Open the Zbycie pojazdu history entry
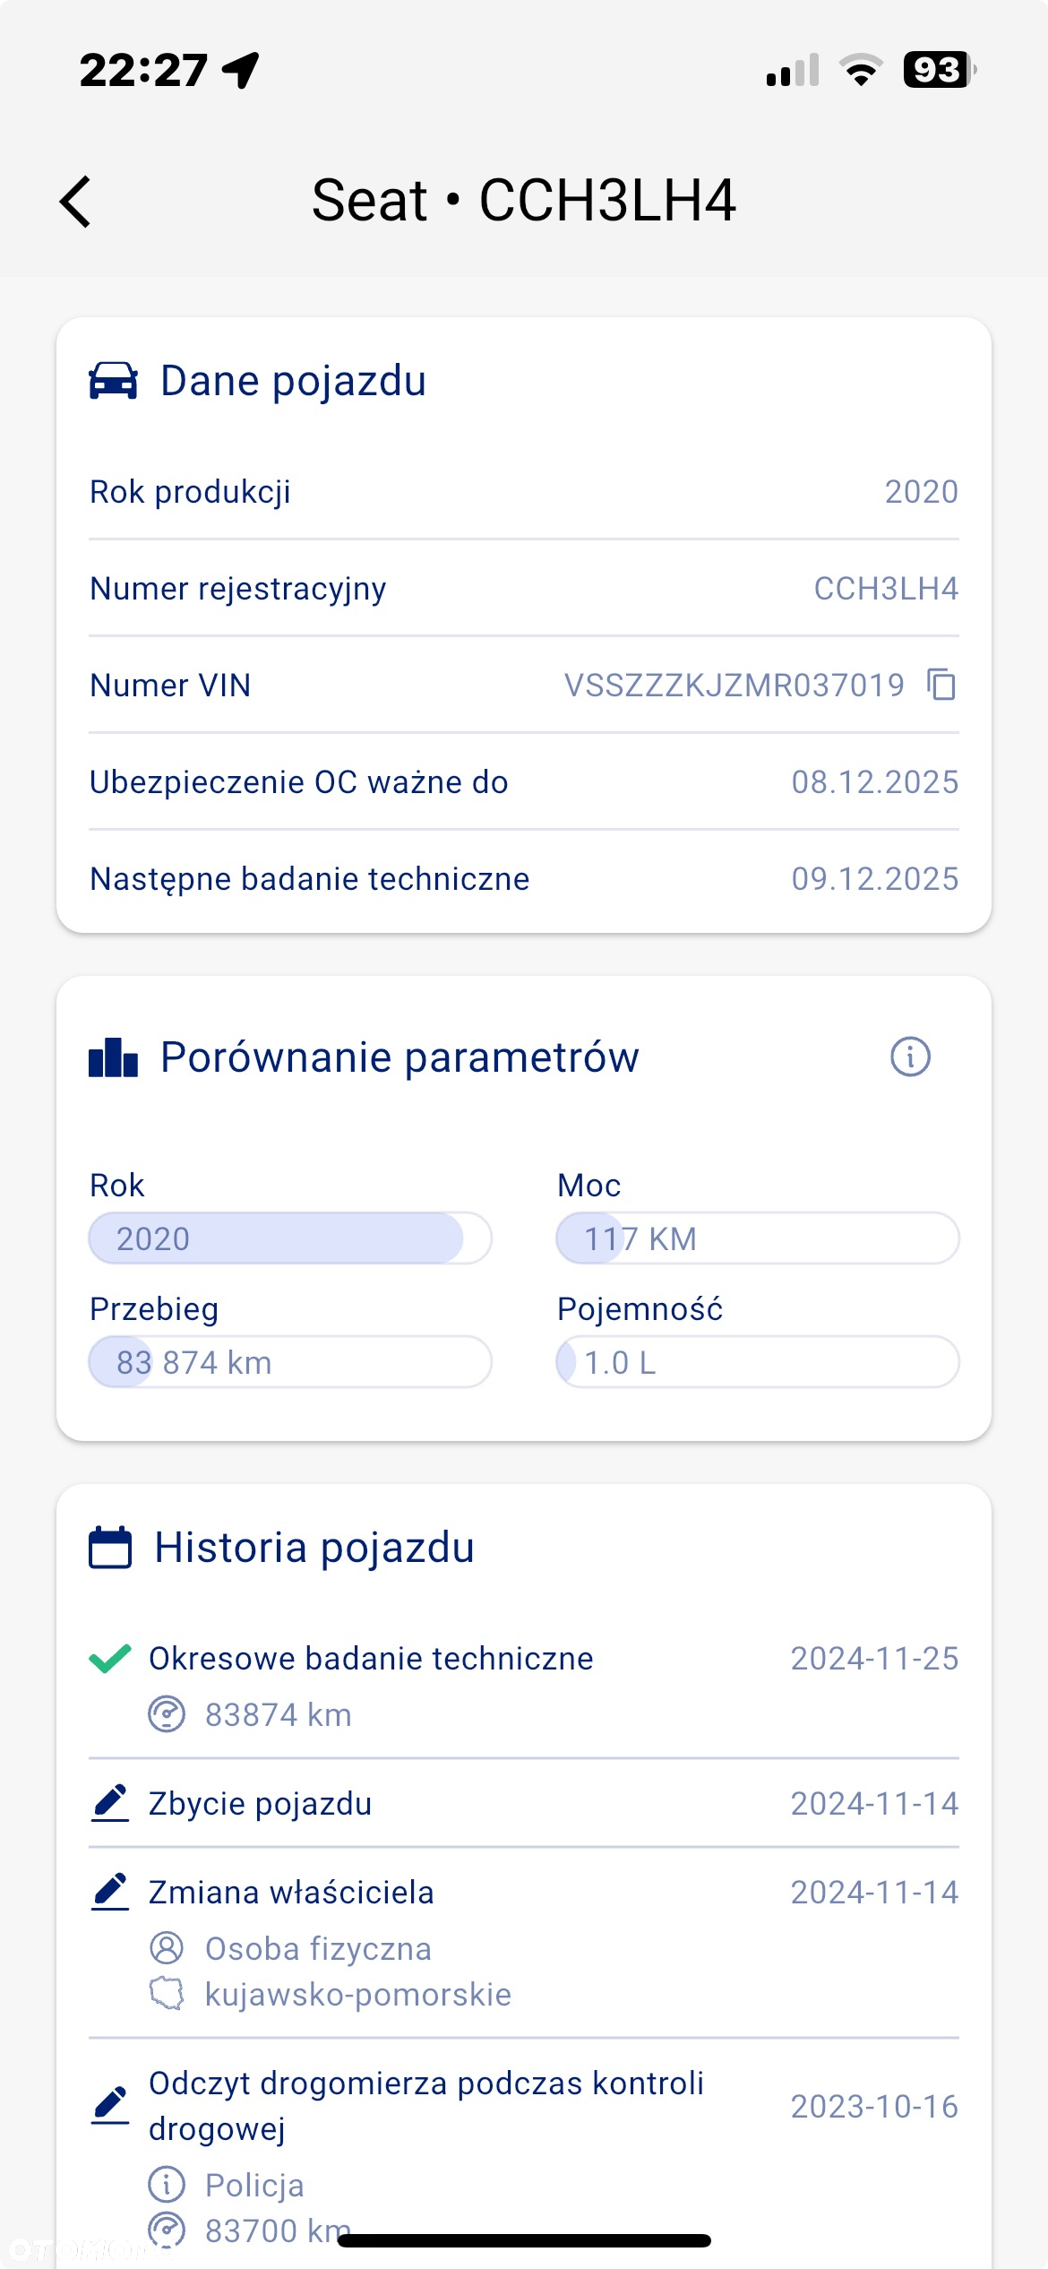The width and height of the screenshot is (1048, 2269). 524,1803
